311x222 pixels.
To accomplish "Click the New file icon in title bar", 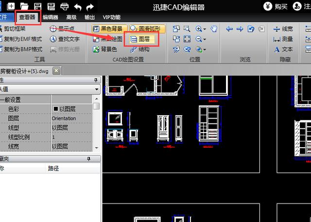I will click(11, 6).
